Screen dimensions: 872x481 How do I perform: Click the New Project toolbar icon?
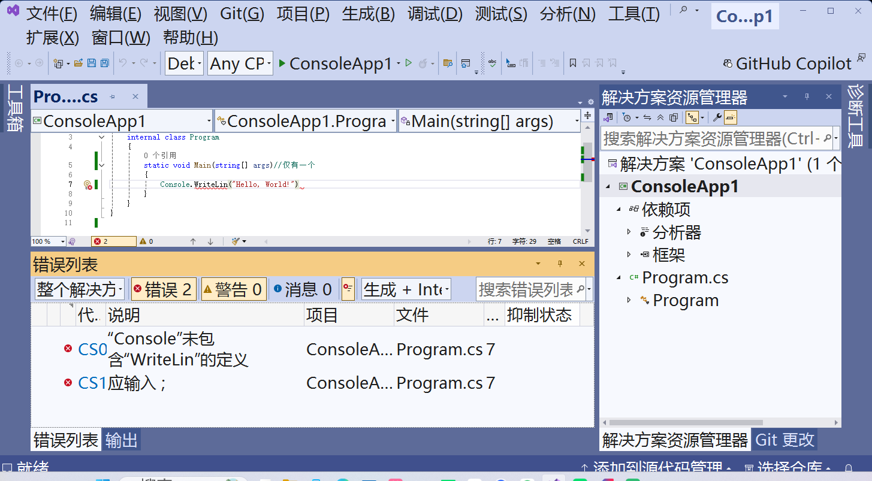click(x=58, y=63)
